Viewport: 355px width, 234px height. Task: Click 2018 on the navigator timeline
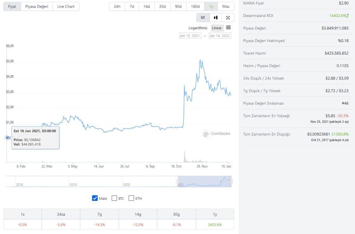tap(19, 184)
